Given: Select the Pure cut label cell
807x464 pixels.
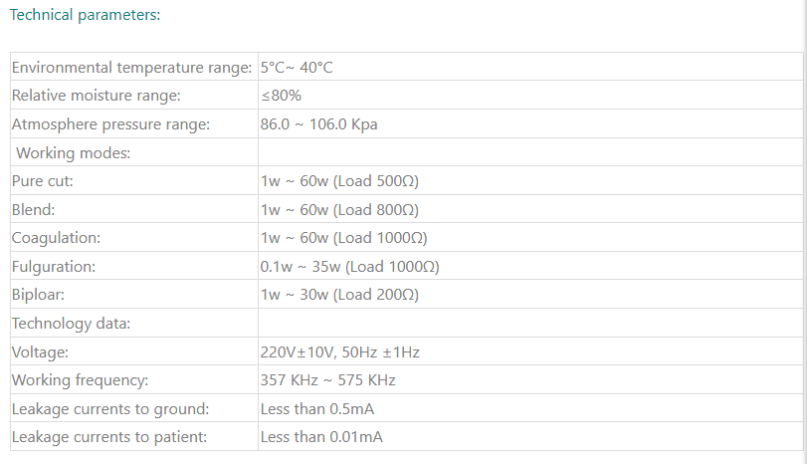Looking at the screenshot, I should (x=43, y=181).
